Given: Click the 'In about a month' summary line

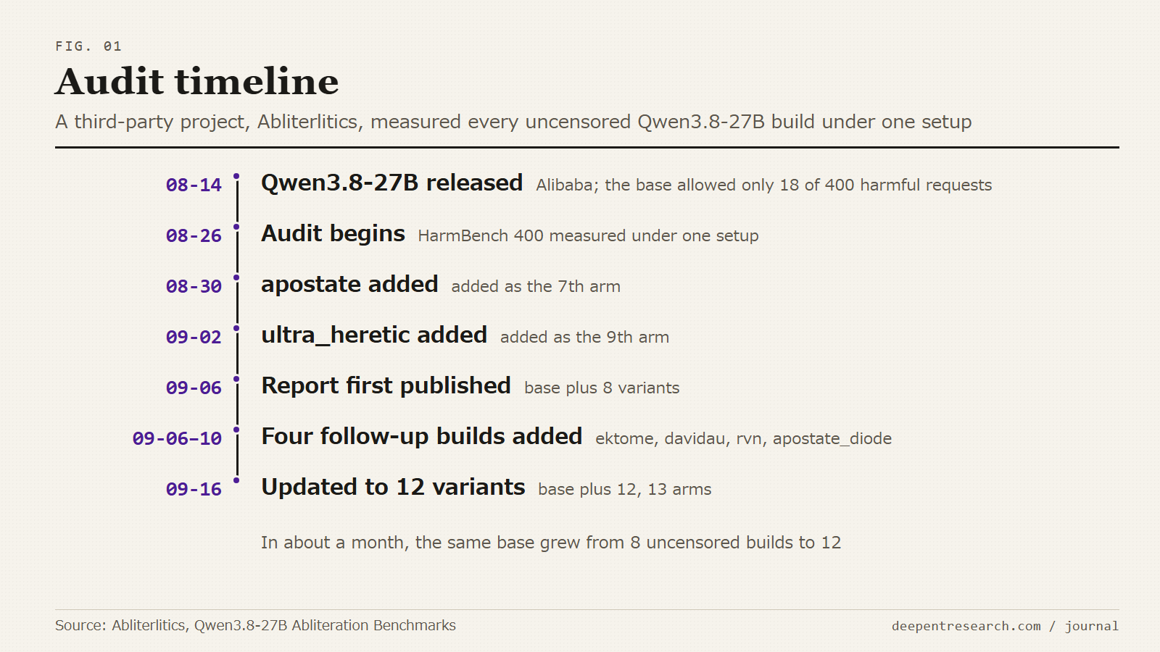Looking at the screenshot, I should point(551,543).
